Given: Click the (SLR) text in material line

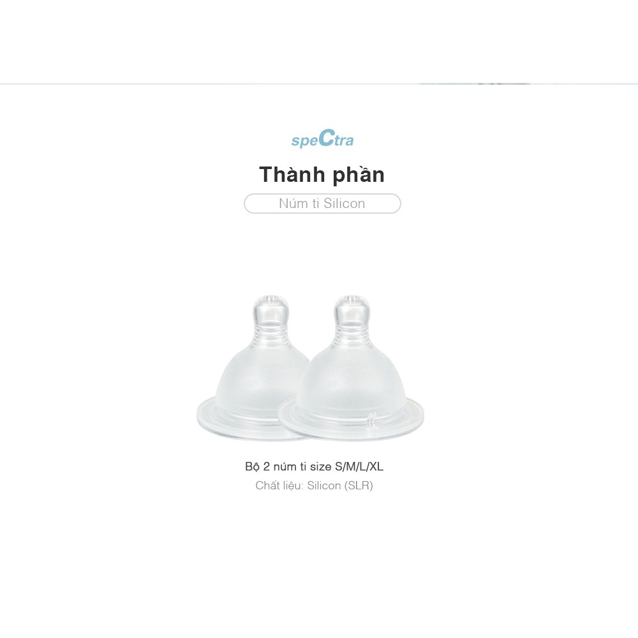Looking at the screenshot, I should tap(359, 486).
